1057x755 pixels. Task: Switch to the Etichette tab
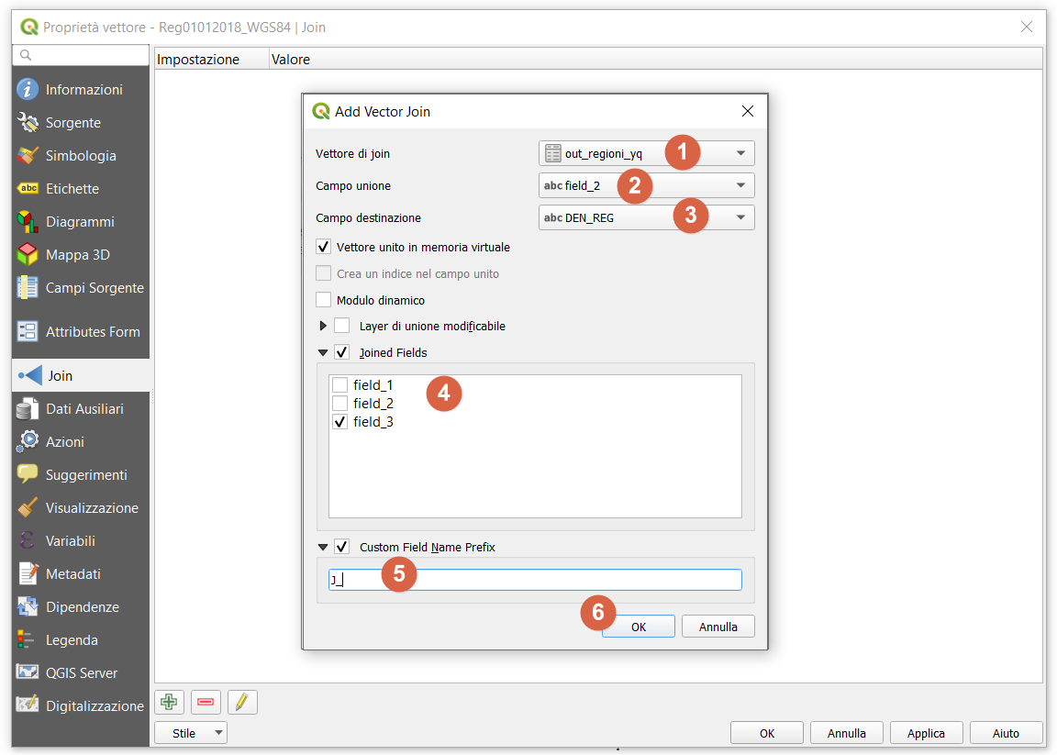pyautogui.click(x=72, y=189)
